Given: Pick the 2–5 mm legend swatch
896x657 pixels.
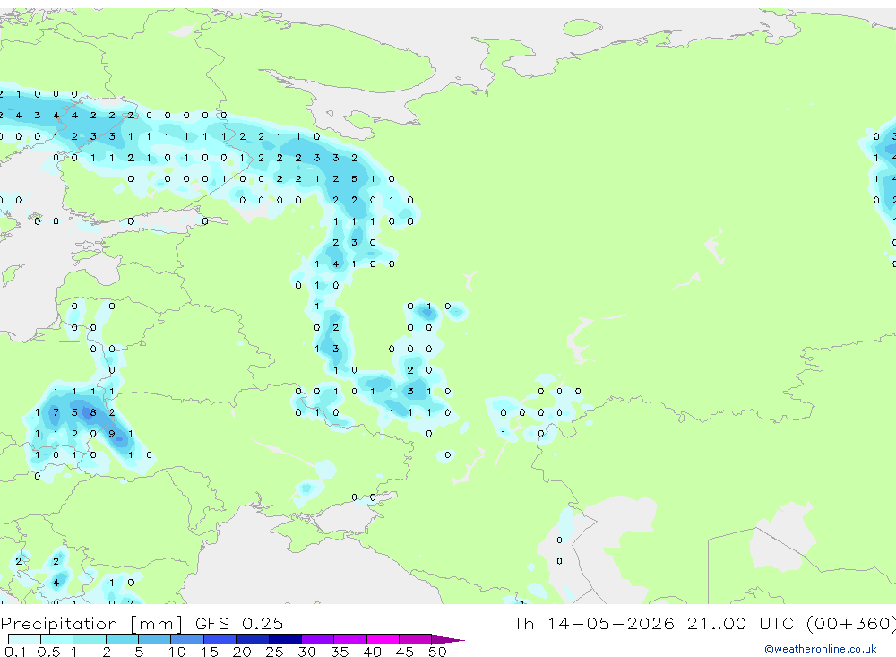Looking at the screenshot, I should click(x=122, y=639).
